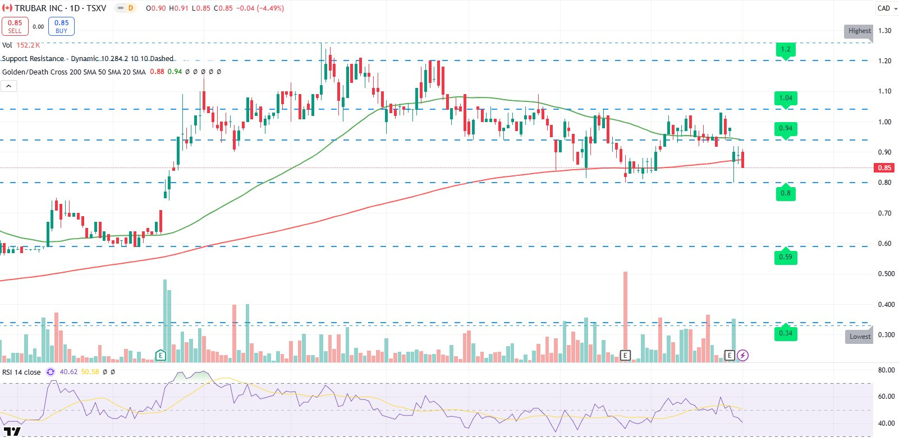Click the green 1.2 resistance level tag

tap(786, 50)
